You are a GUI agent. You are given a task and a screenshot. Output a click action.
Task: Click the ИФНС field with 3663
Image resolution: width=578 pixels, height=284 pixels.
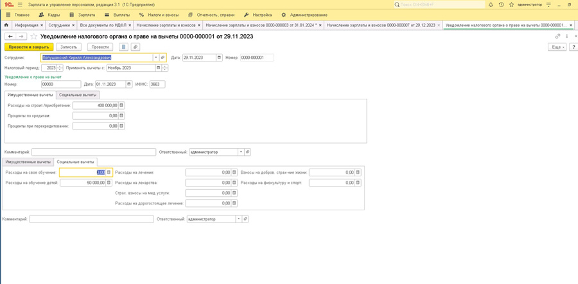(x=157, y=84)
